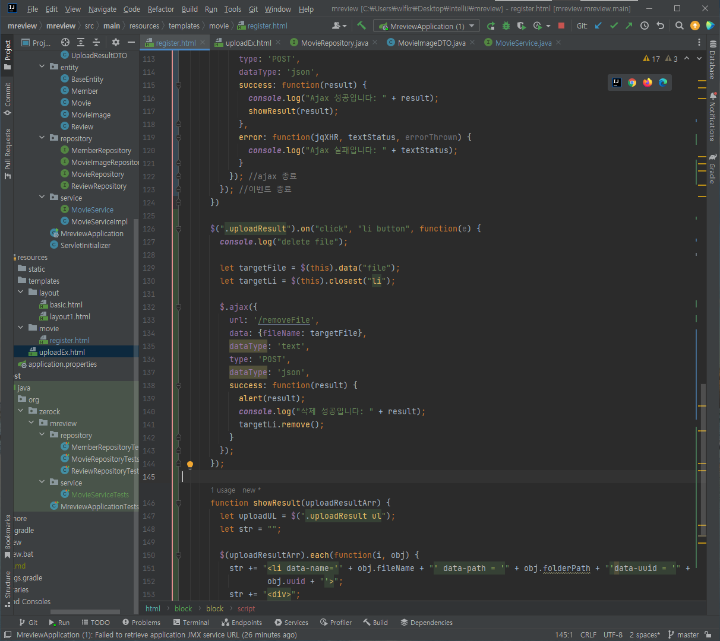The image size is (720, 641).
Task: Toggle the Structure tool window
Action: point(7,589)
